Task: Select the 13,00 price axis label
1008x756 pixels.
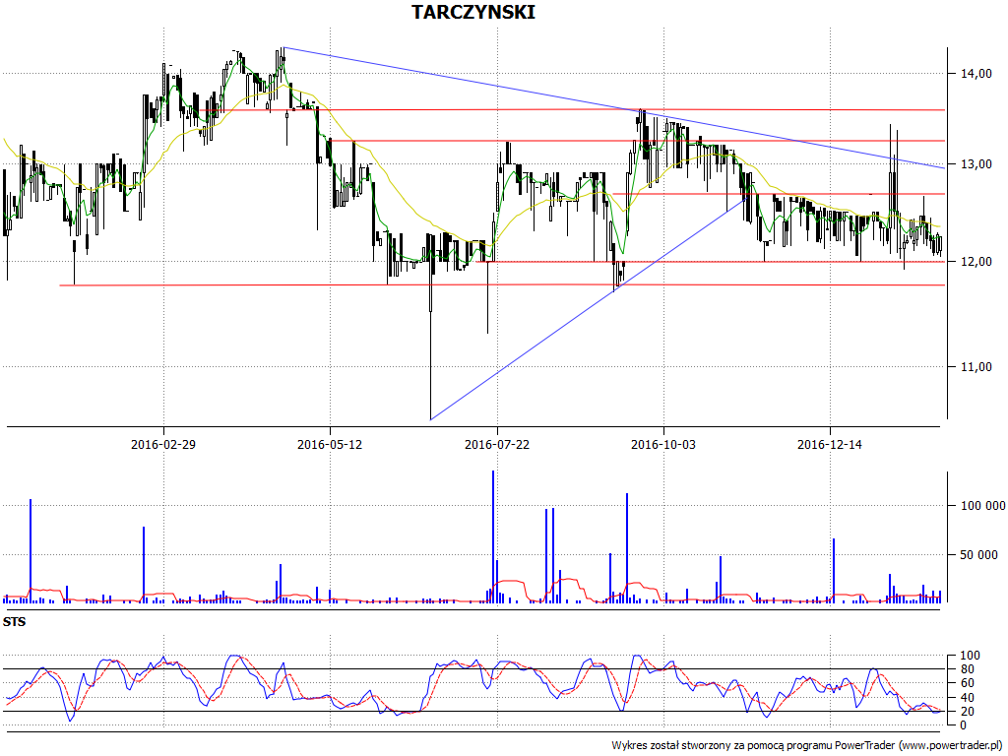Action: pyautogui.click(x=976, y=164)
